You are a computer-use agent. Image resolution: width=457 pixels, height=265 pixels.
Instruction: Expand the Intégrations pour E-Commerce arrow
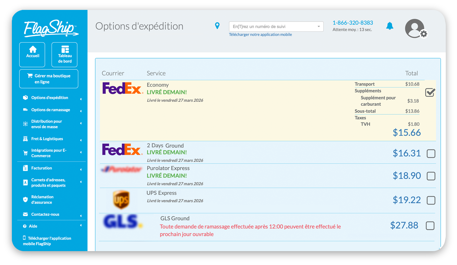(81, 152)
